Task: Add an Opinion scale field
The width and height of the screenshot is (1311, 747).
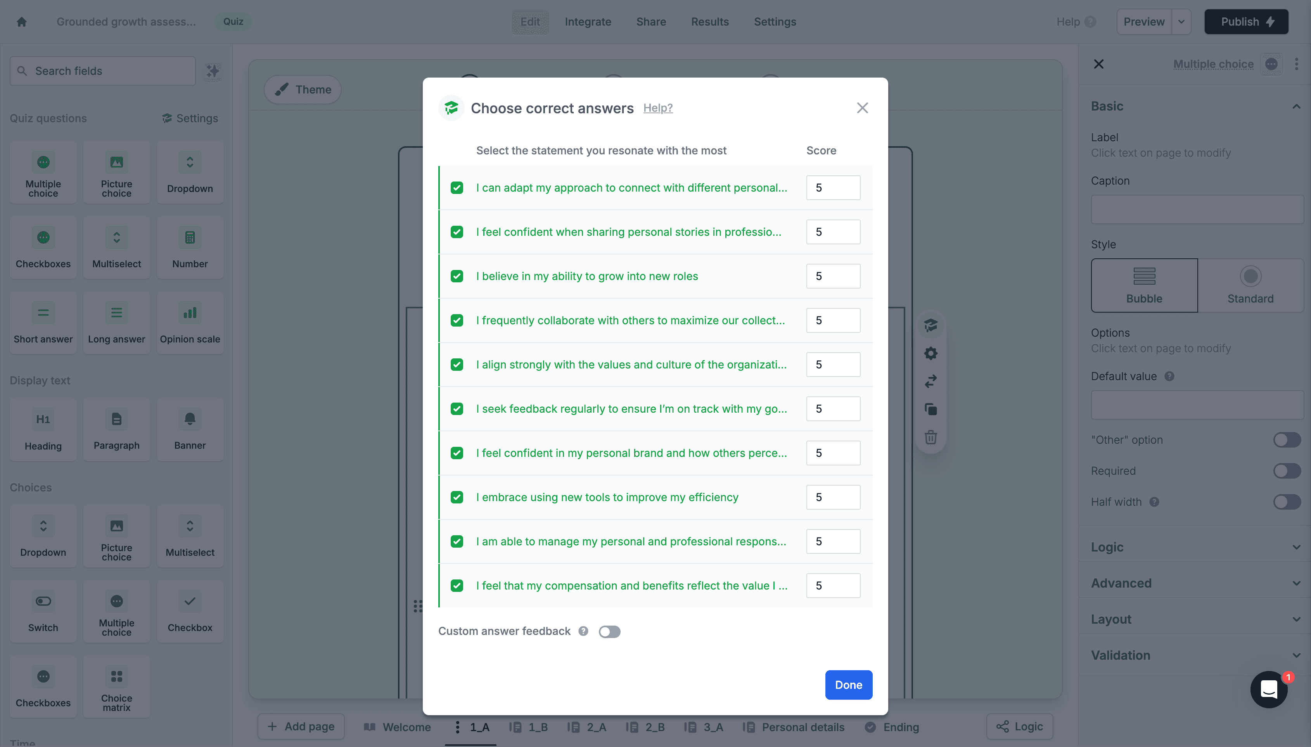Action: coord(190,323)
